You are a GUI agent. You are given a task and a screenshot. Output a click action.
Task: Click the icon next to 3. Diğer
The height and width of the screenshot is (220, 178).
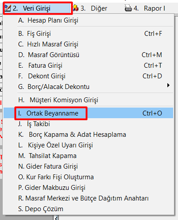pos(76,8)
